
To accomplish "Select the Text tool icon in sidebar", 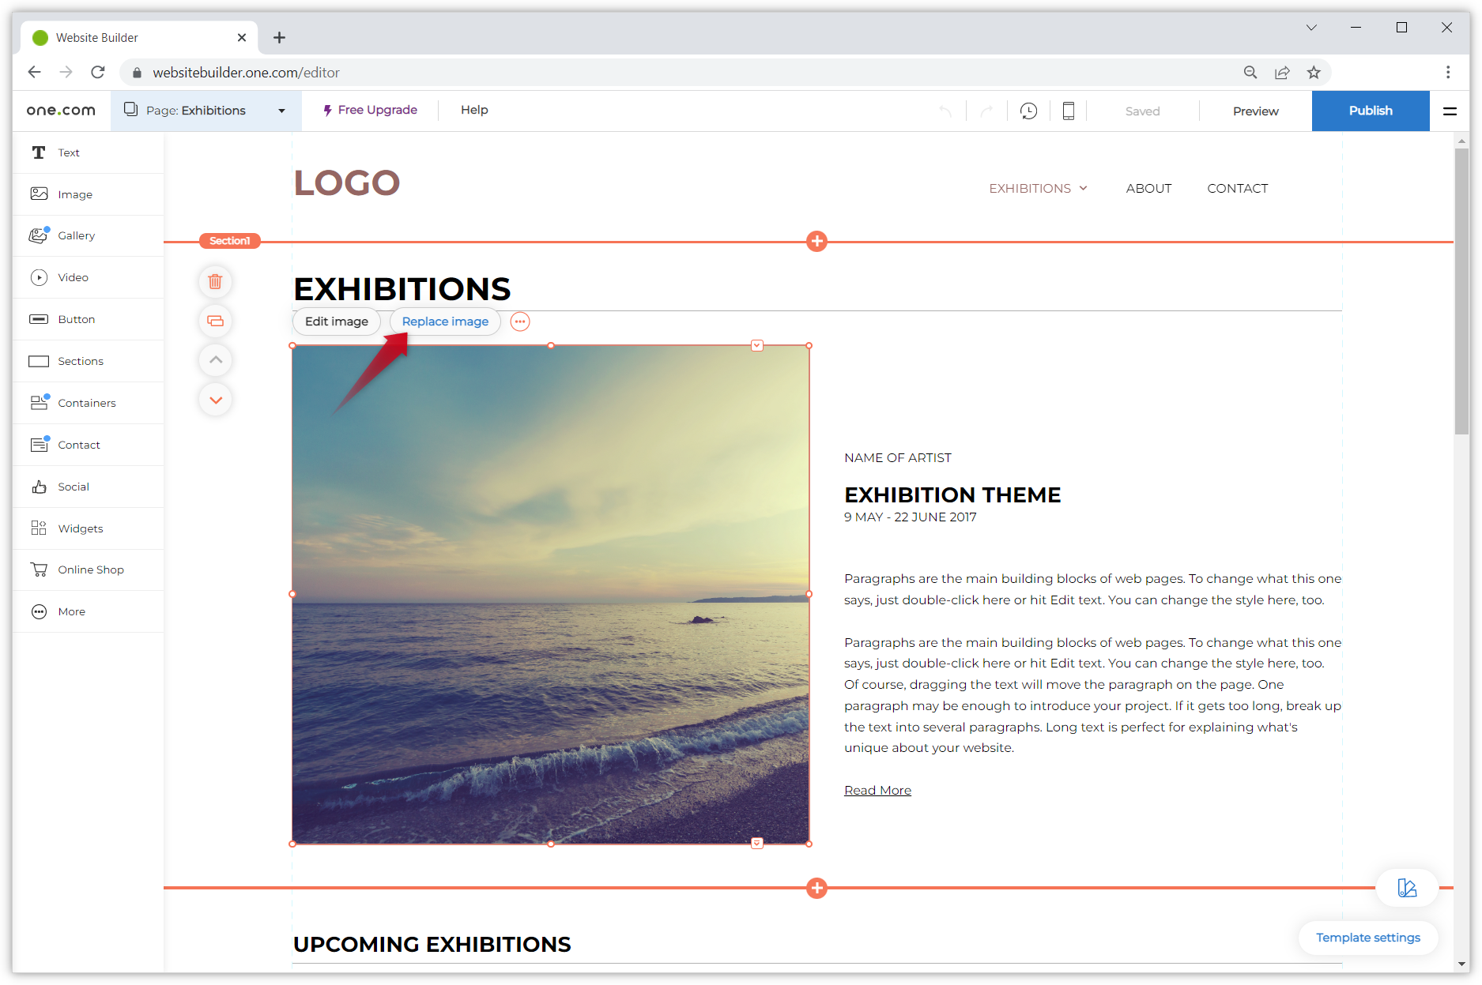I will pos(39,152).
